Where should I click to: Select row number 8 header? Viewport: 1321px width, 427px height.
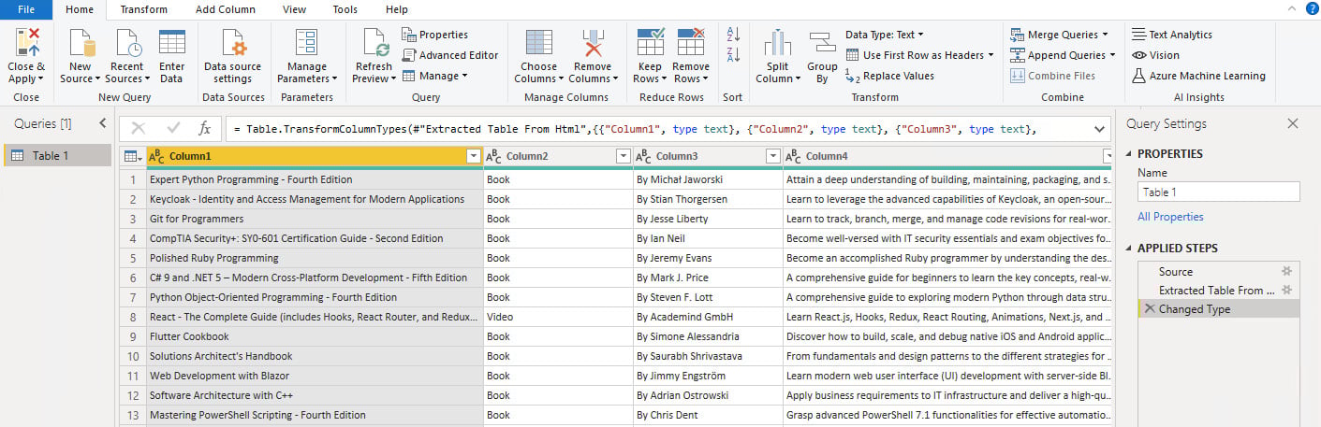pyautogui.click(x=133, y=317)
